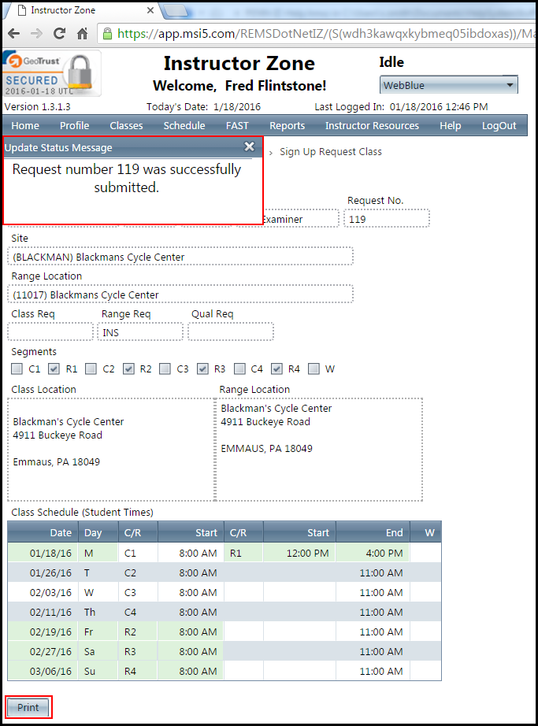The height and width of the screenshot is (726, 538).
Task: Open the Help menu
Action: coord(450,125)
